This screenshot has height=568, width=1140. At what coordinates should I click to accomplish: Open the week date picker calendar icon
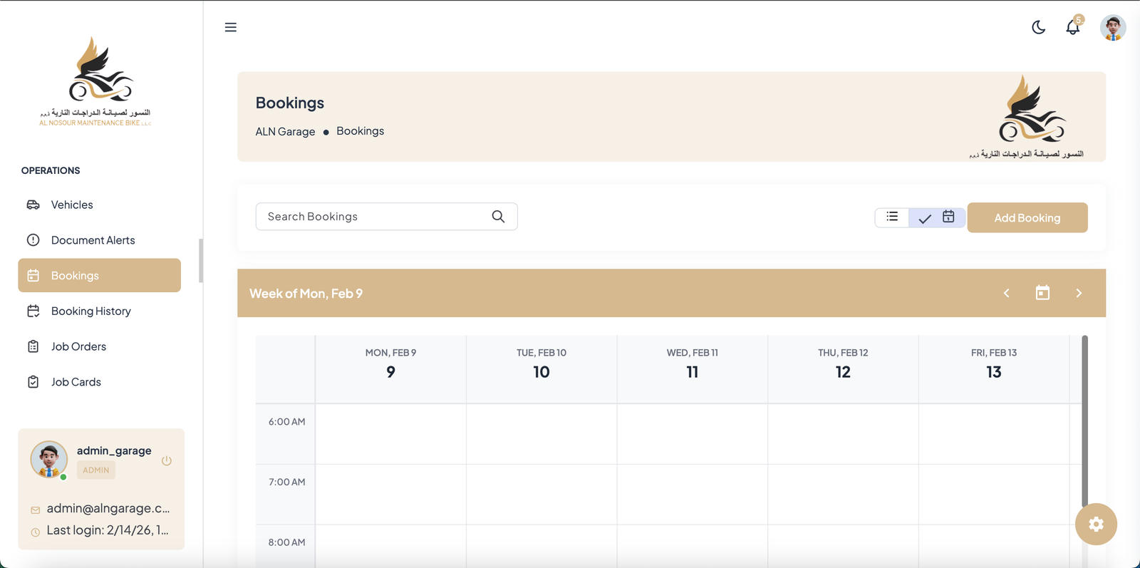click(1042, 293)
